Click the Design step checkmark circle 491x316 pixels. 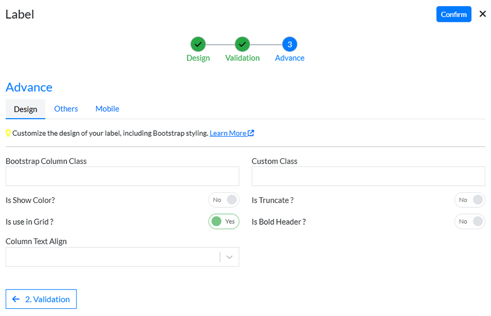(x=198, y=44)
